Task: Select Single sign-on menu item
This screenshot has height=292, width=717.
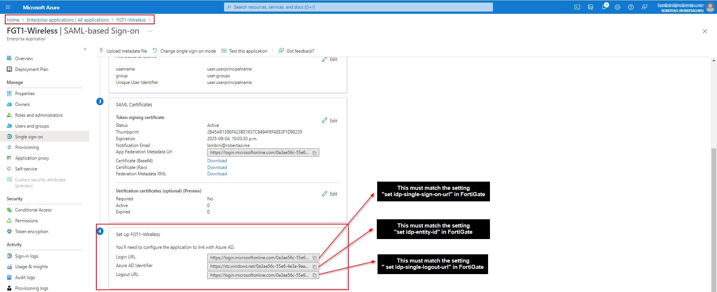Action: [x=44, y=136]
